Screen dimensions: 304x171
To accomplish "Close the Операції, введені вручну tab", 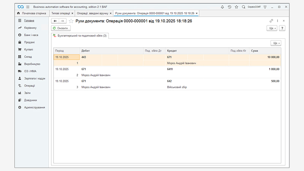I will point(111,13).
